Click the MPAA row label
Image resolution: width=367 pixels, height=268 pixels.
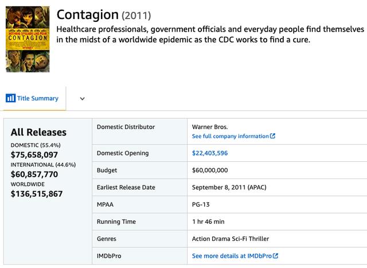(105, 204)
